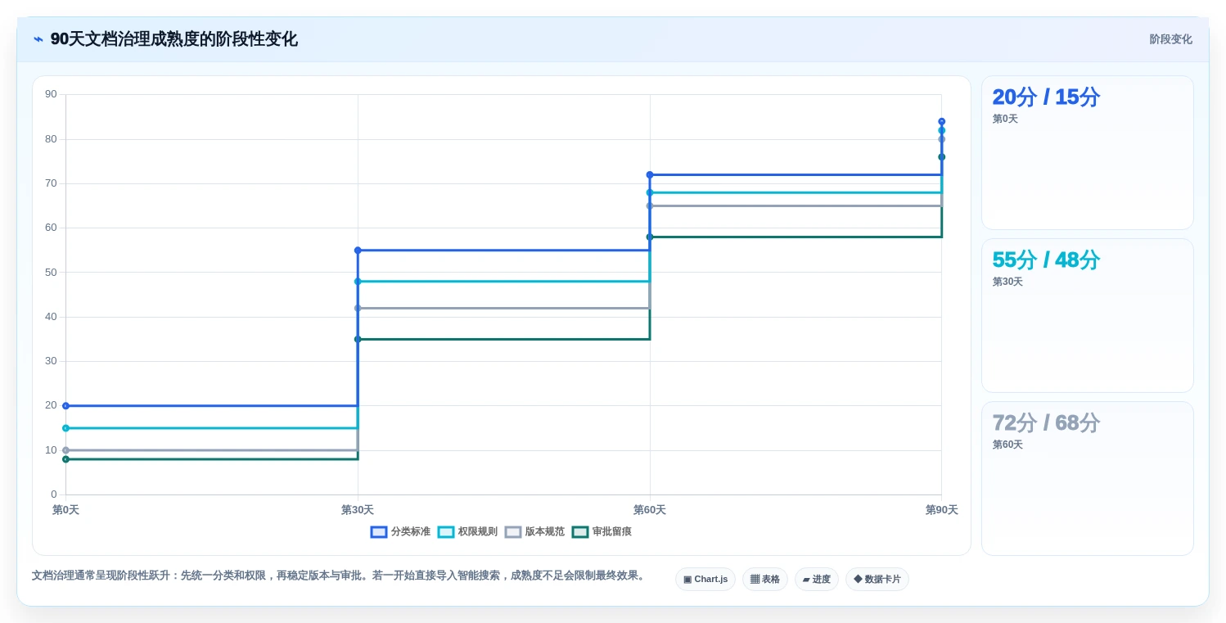Viewport: 1226px width, 623px height.
Task: Click the 阶段变化 label in the header
Action: click(x=1170, y=39)
